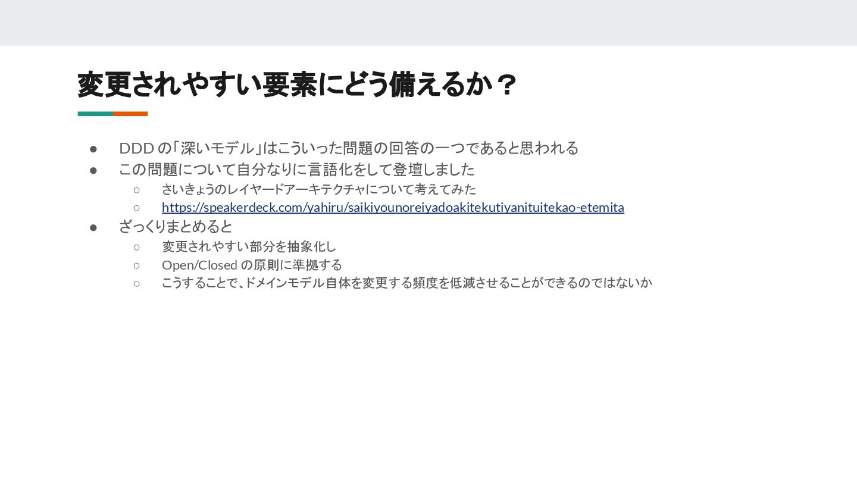
Task: Open the speakerdeck.com/yahiru presentation link
Action: tap(393, 208)
